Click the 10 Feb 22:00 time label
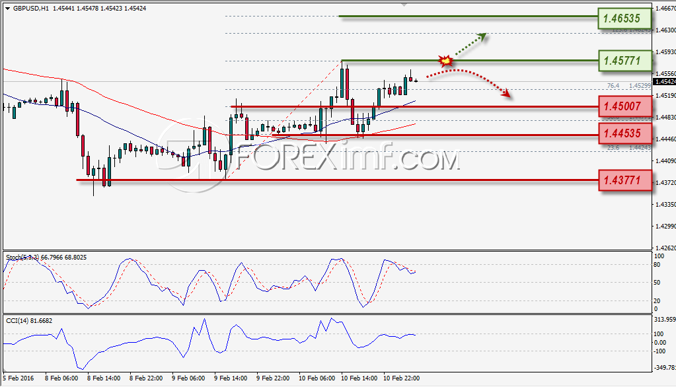676x387 pixels. (401, 378)
